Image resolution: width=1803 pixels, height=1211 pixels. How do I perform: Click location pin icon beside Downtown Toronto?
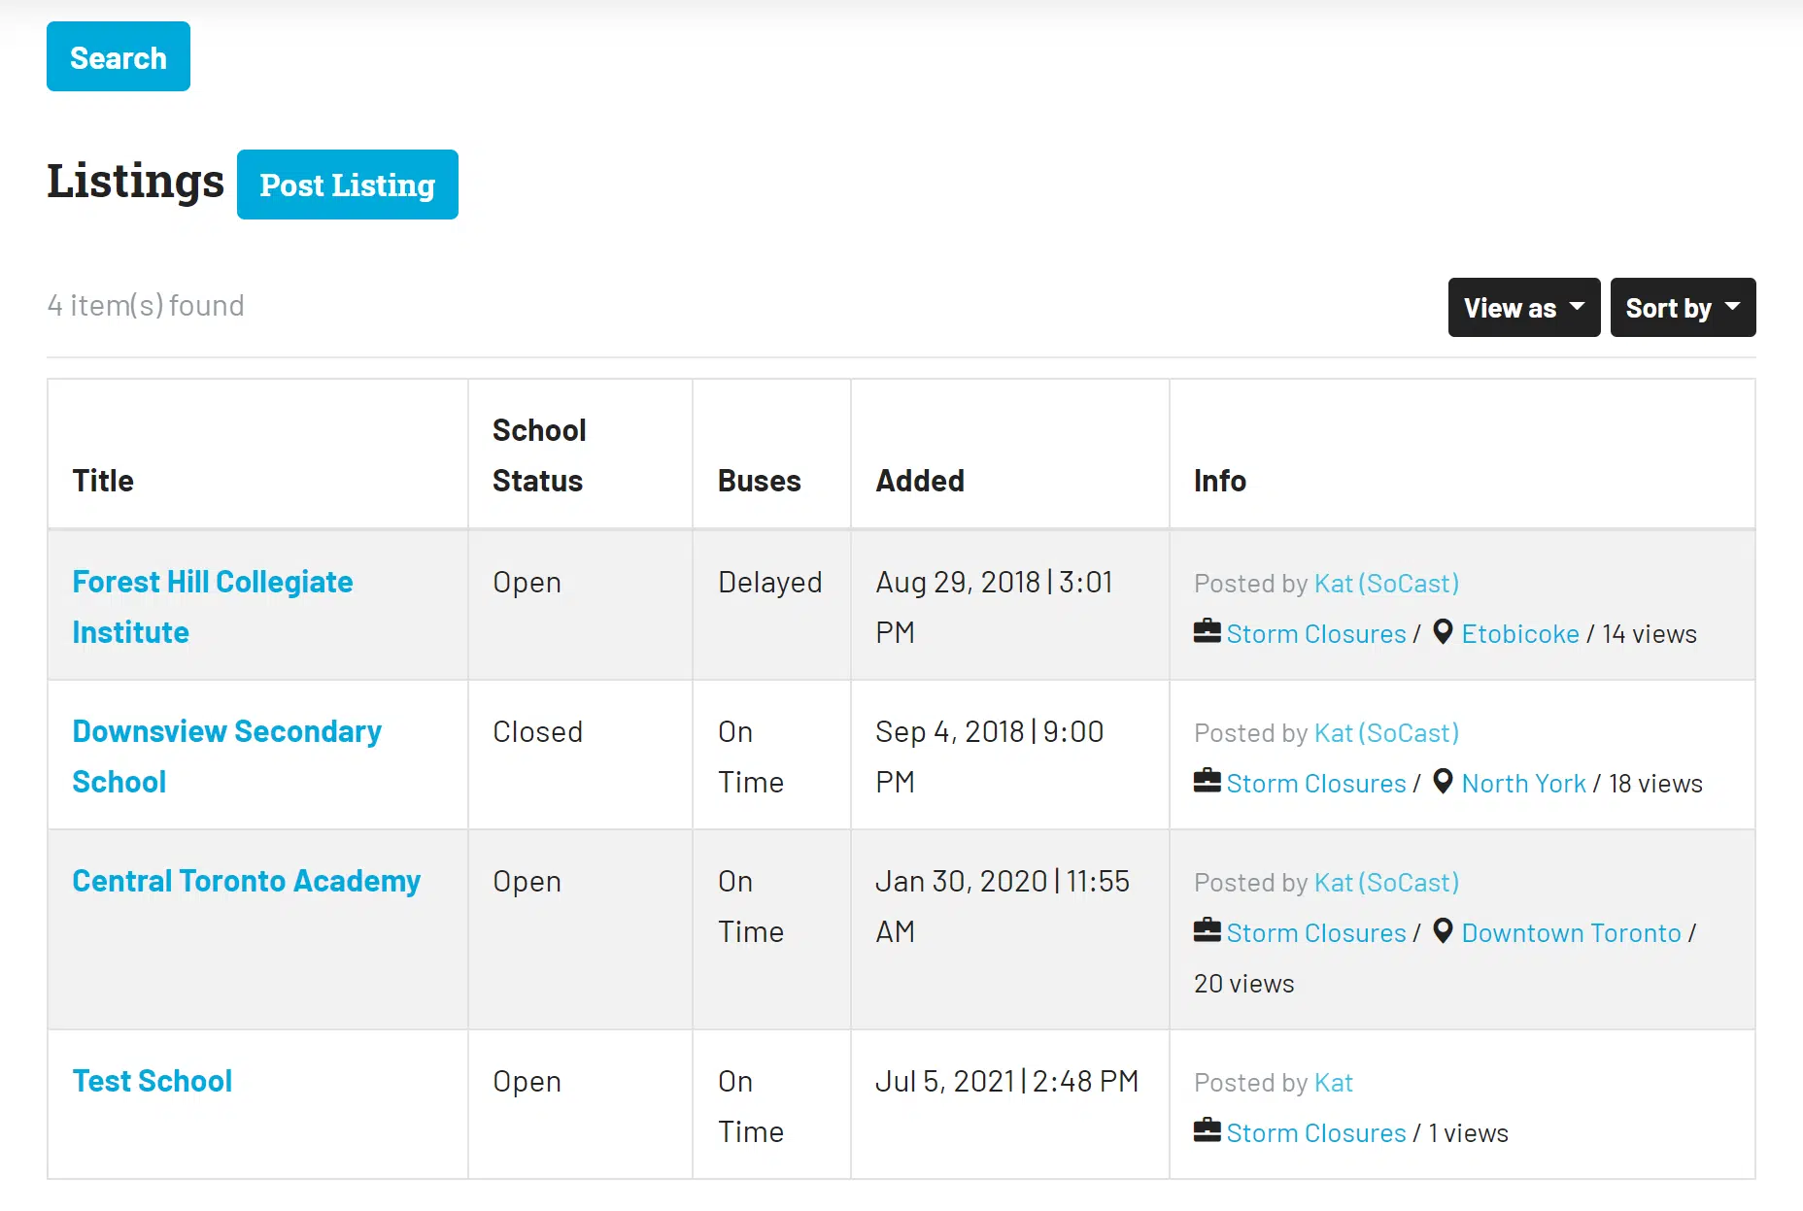(1443, 931)
